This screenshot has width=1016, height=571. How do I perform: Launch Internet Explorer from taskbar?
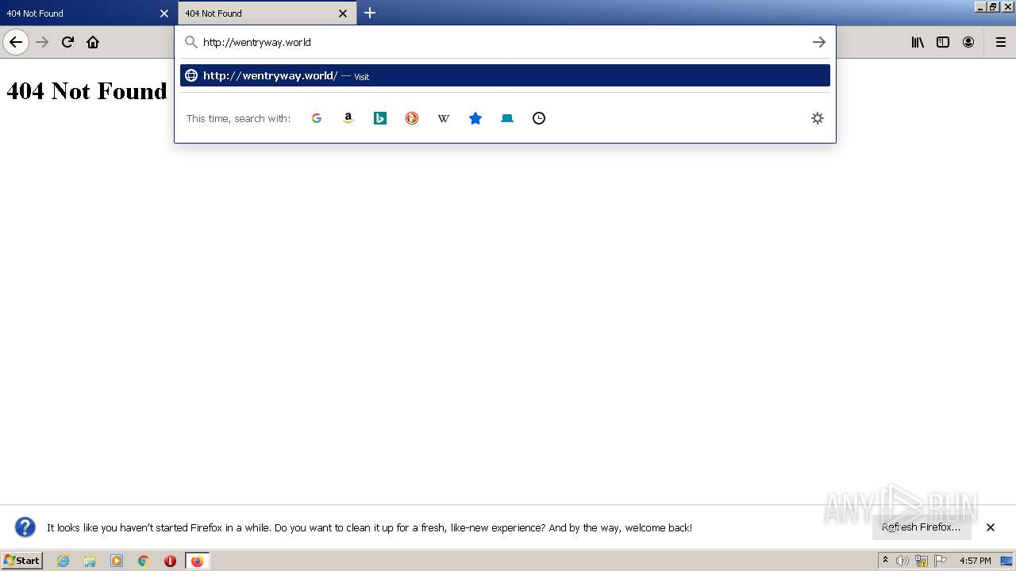(x=63, y=561)
